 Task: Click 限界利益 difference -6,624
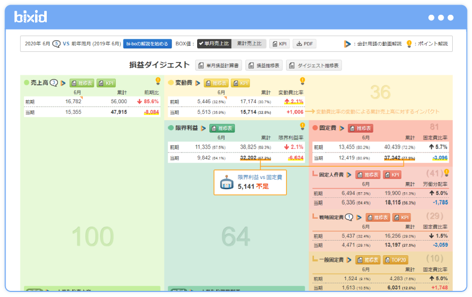[x=296, y=158]
